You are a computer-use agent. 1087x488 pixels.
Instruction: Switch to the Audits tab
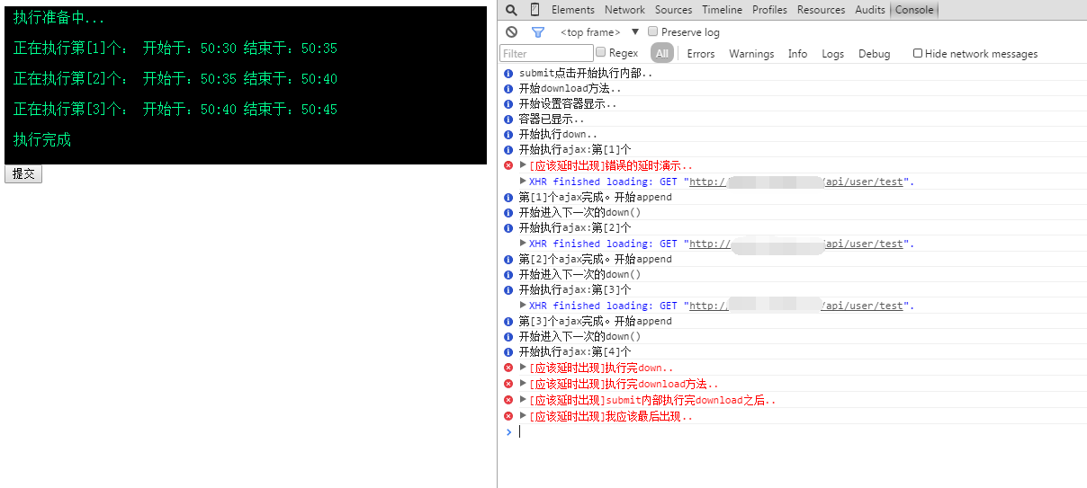coord(870,10)
